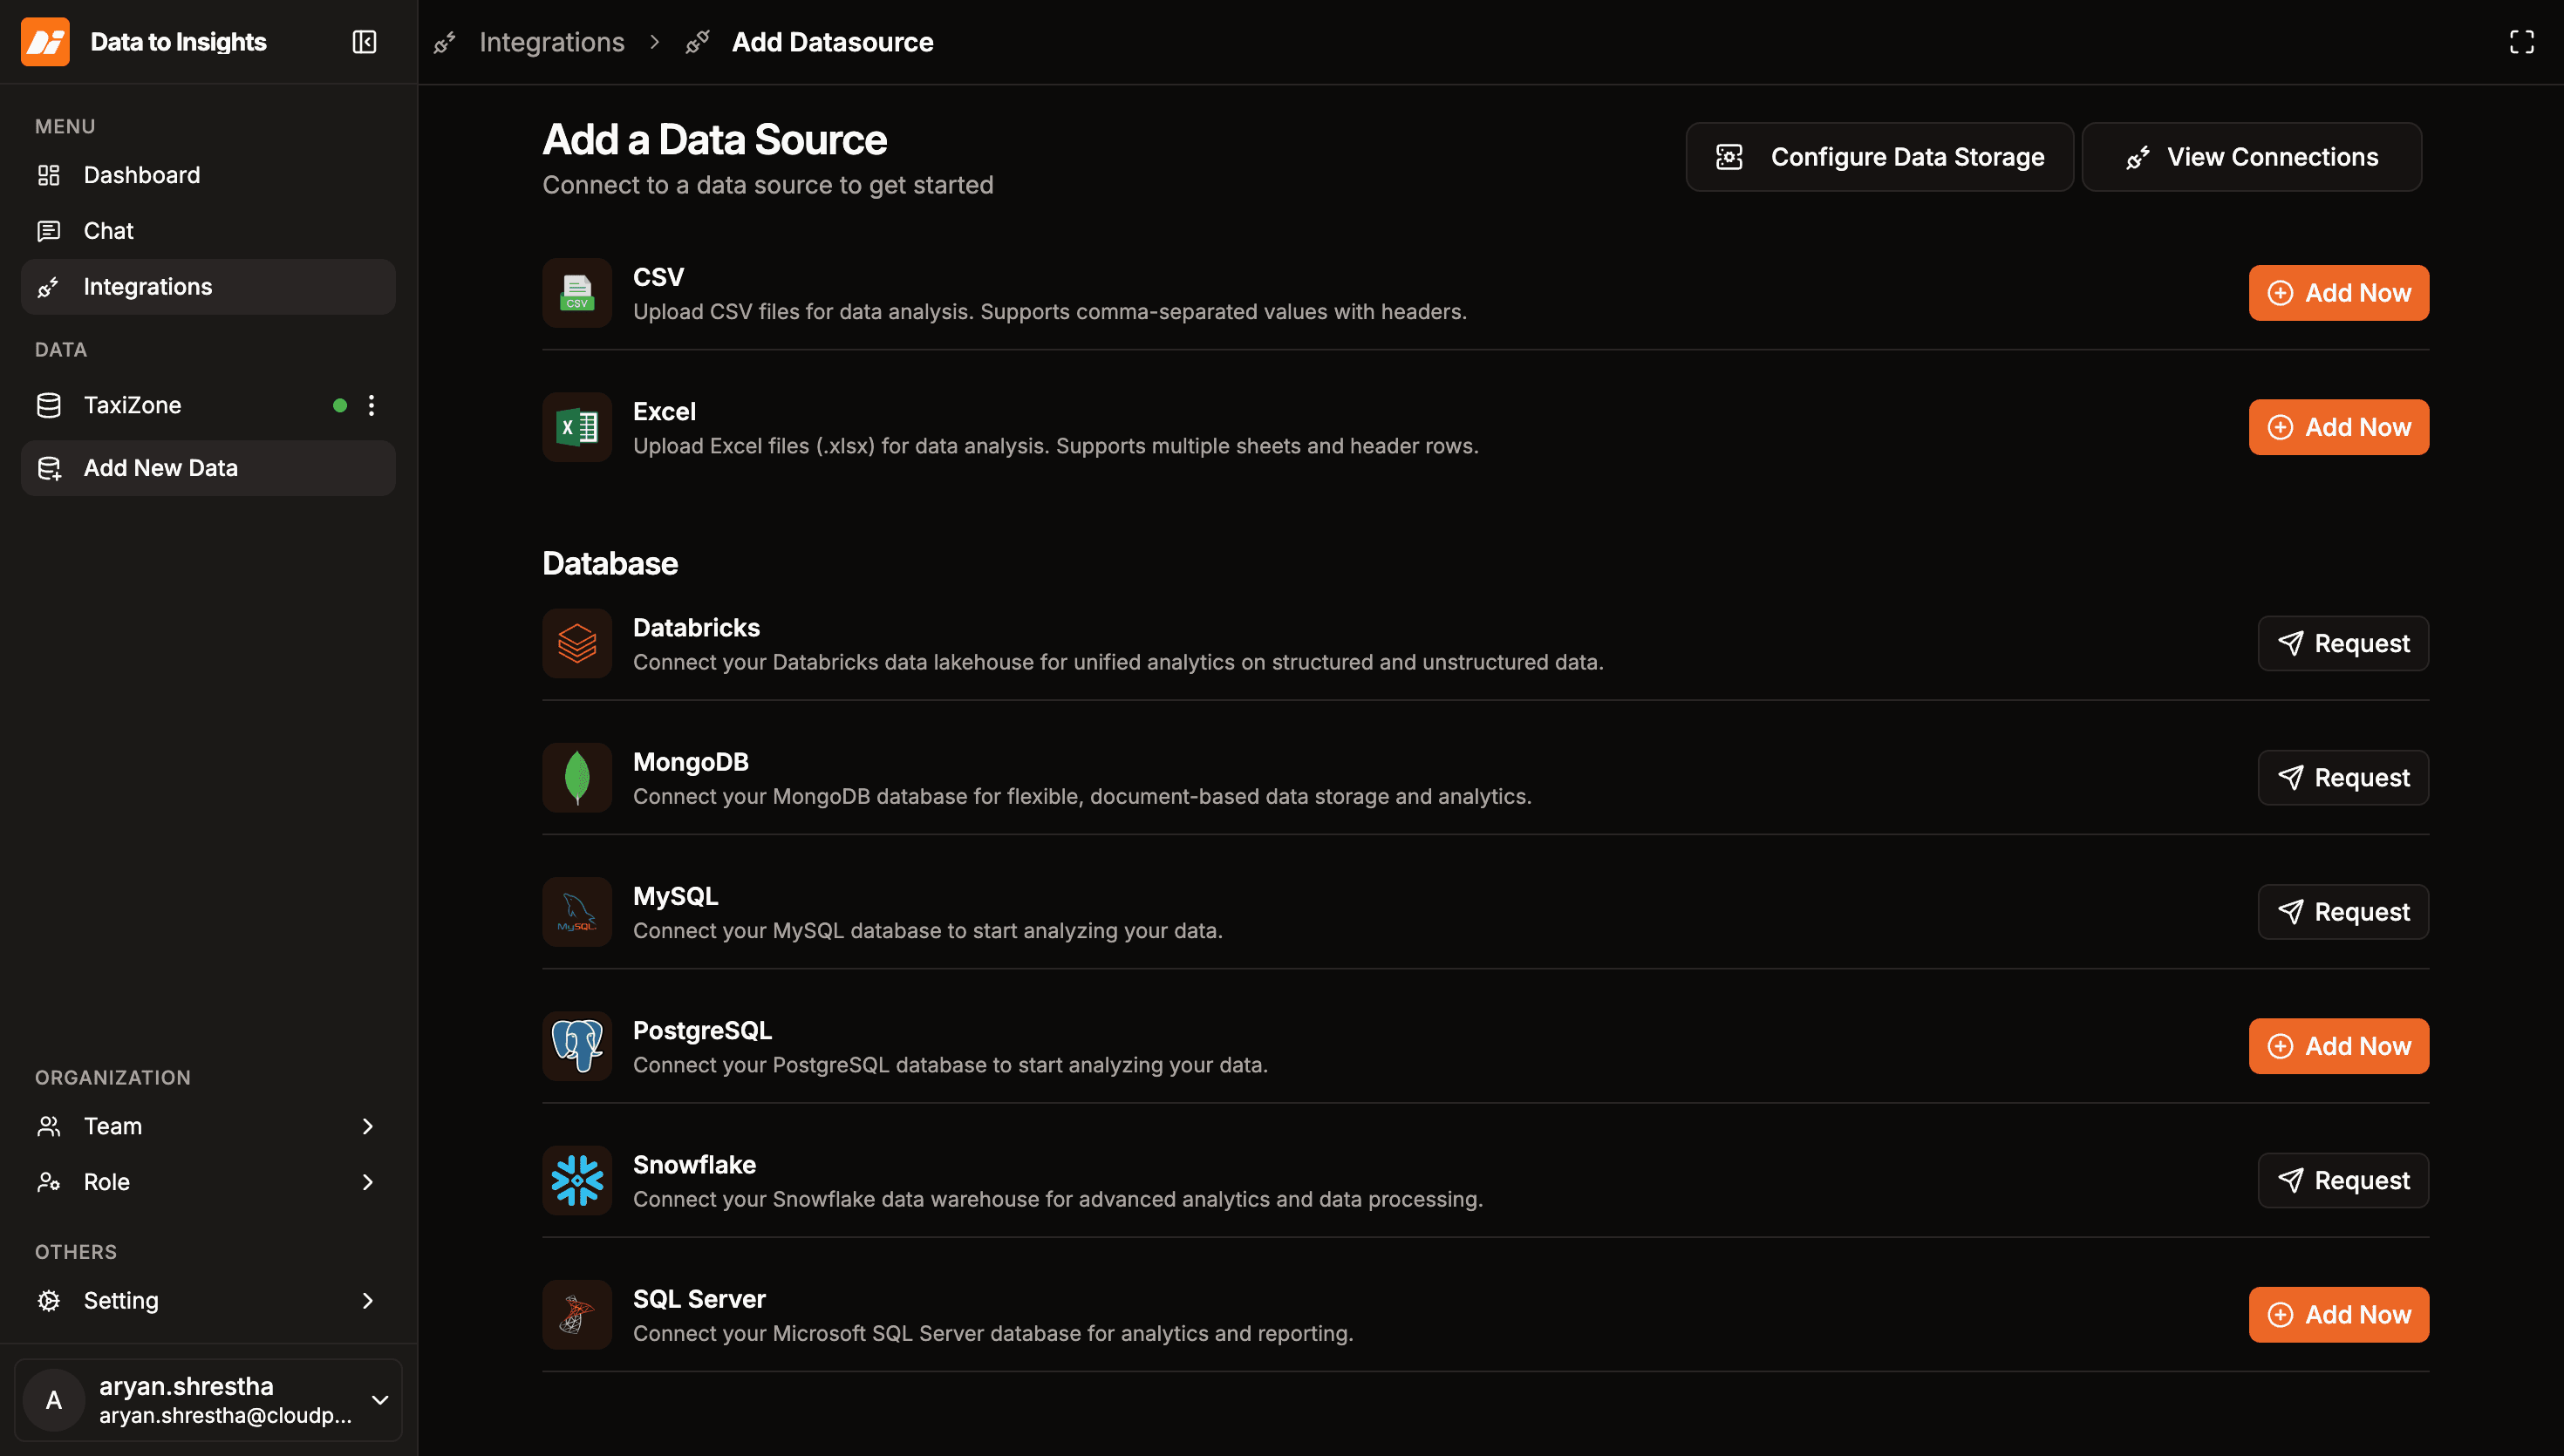Viewport: 2564px width, 1456px height.
Task: Click the SQL Server logo icon
Action: pyautogui.click(x=577, y=1314)
